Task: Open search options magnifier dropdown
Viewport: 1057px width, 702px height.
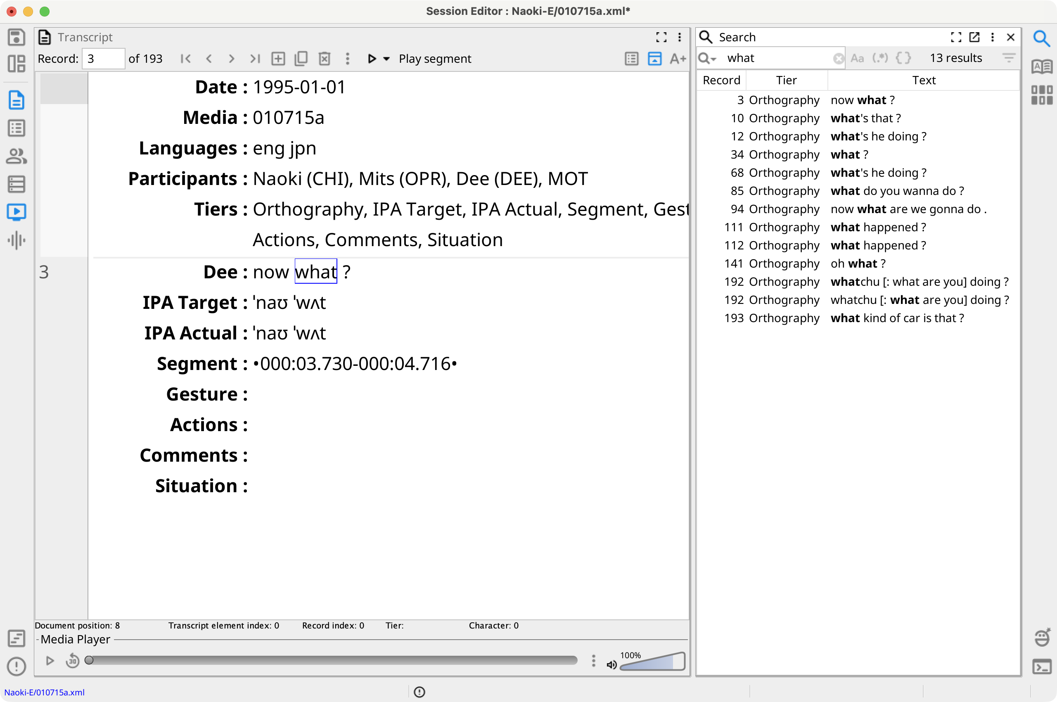Action: tap(707, 58)
